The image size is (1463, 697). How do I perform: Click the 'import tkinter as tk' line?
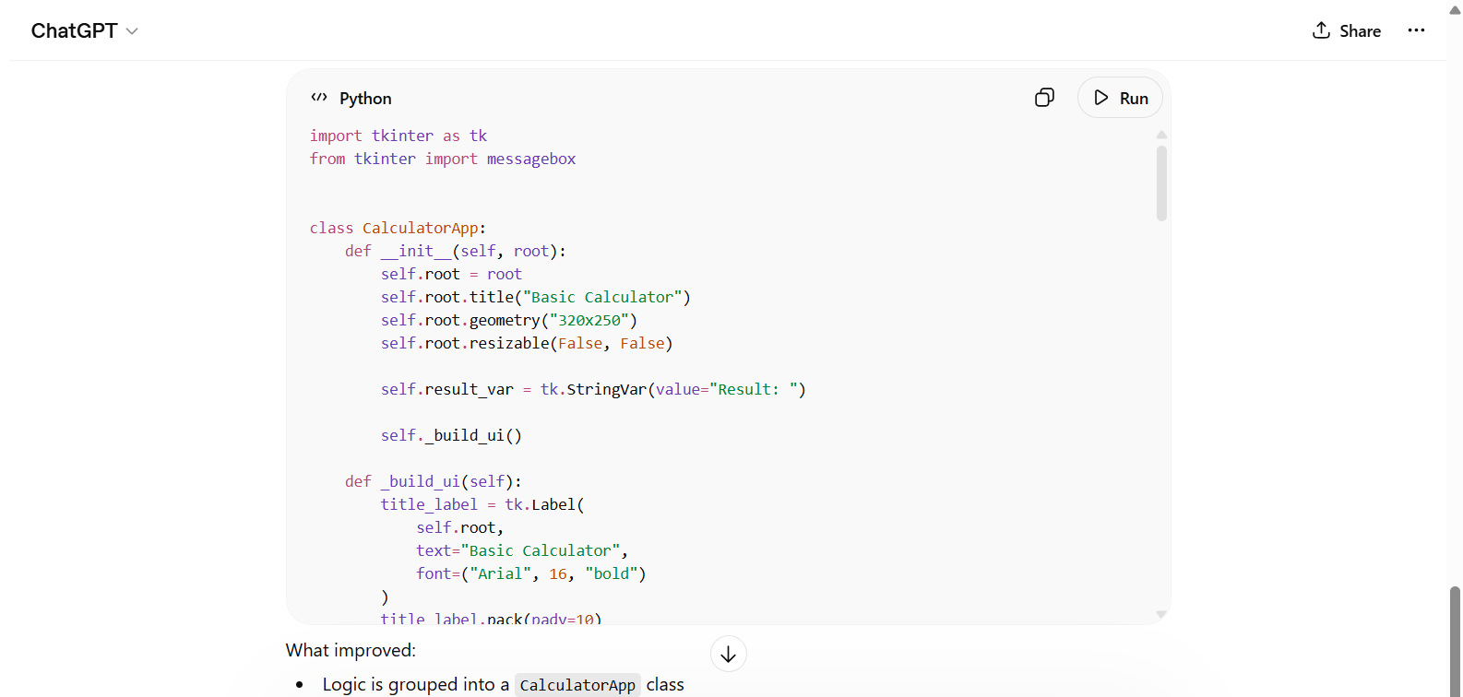(x=398, y=136)
